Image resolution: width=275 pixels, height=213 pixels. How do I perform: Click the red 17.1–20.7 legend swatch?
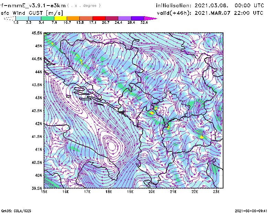tap(99, 18)
